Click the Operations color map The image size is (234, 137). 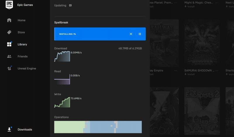click(x=98, y=127)
